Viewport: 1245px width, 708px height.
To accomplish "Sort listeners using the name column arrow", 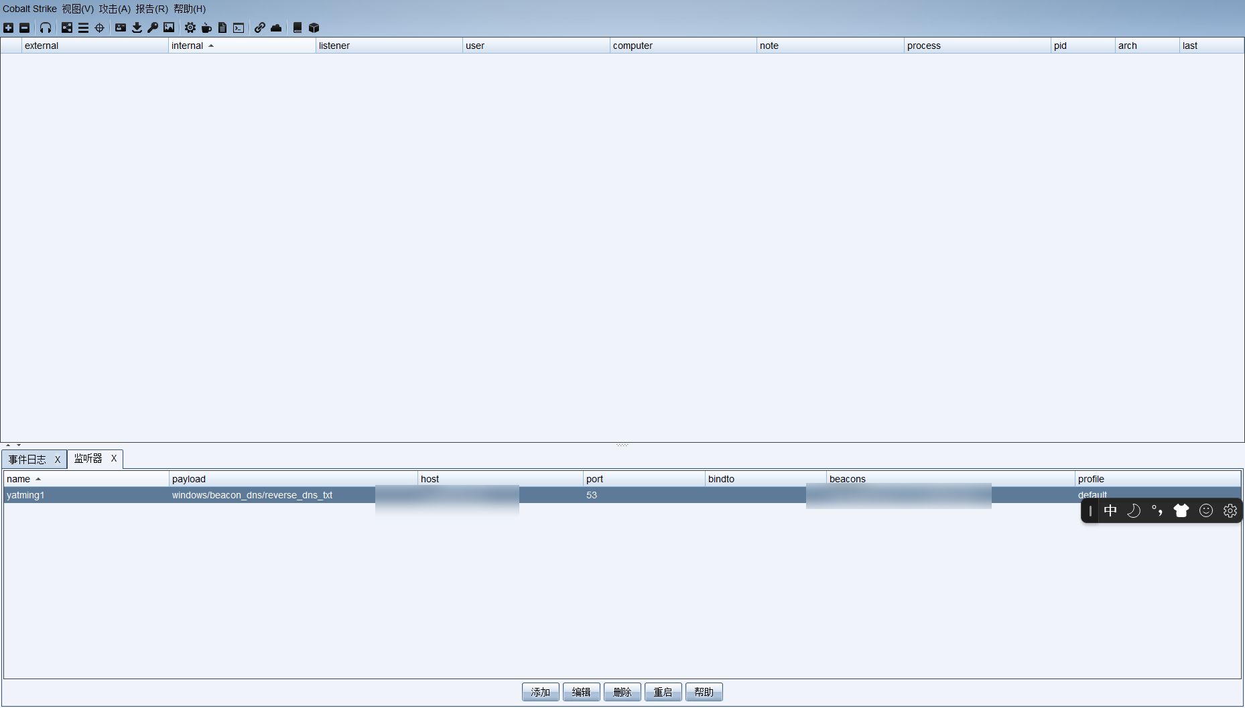I will click(38, 479).
